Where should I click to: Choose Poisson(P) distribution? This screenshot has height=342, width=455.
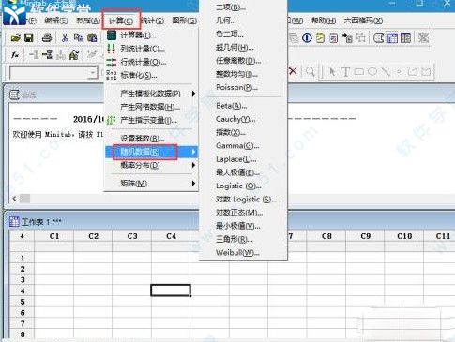click(236, 87)
